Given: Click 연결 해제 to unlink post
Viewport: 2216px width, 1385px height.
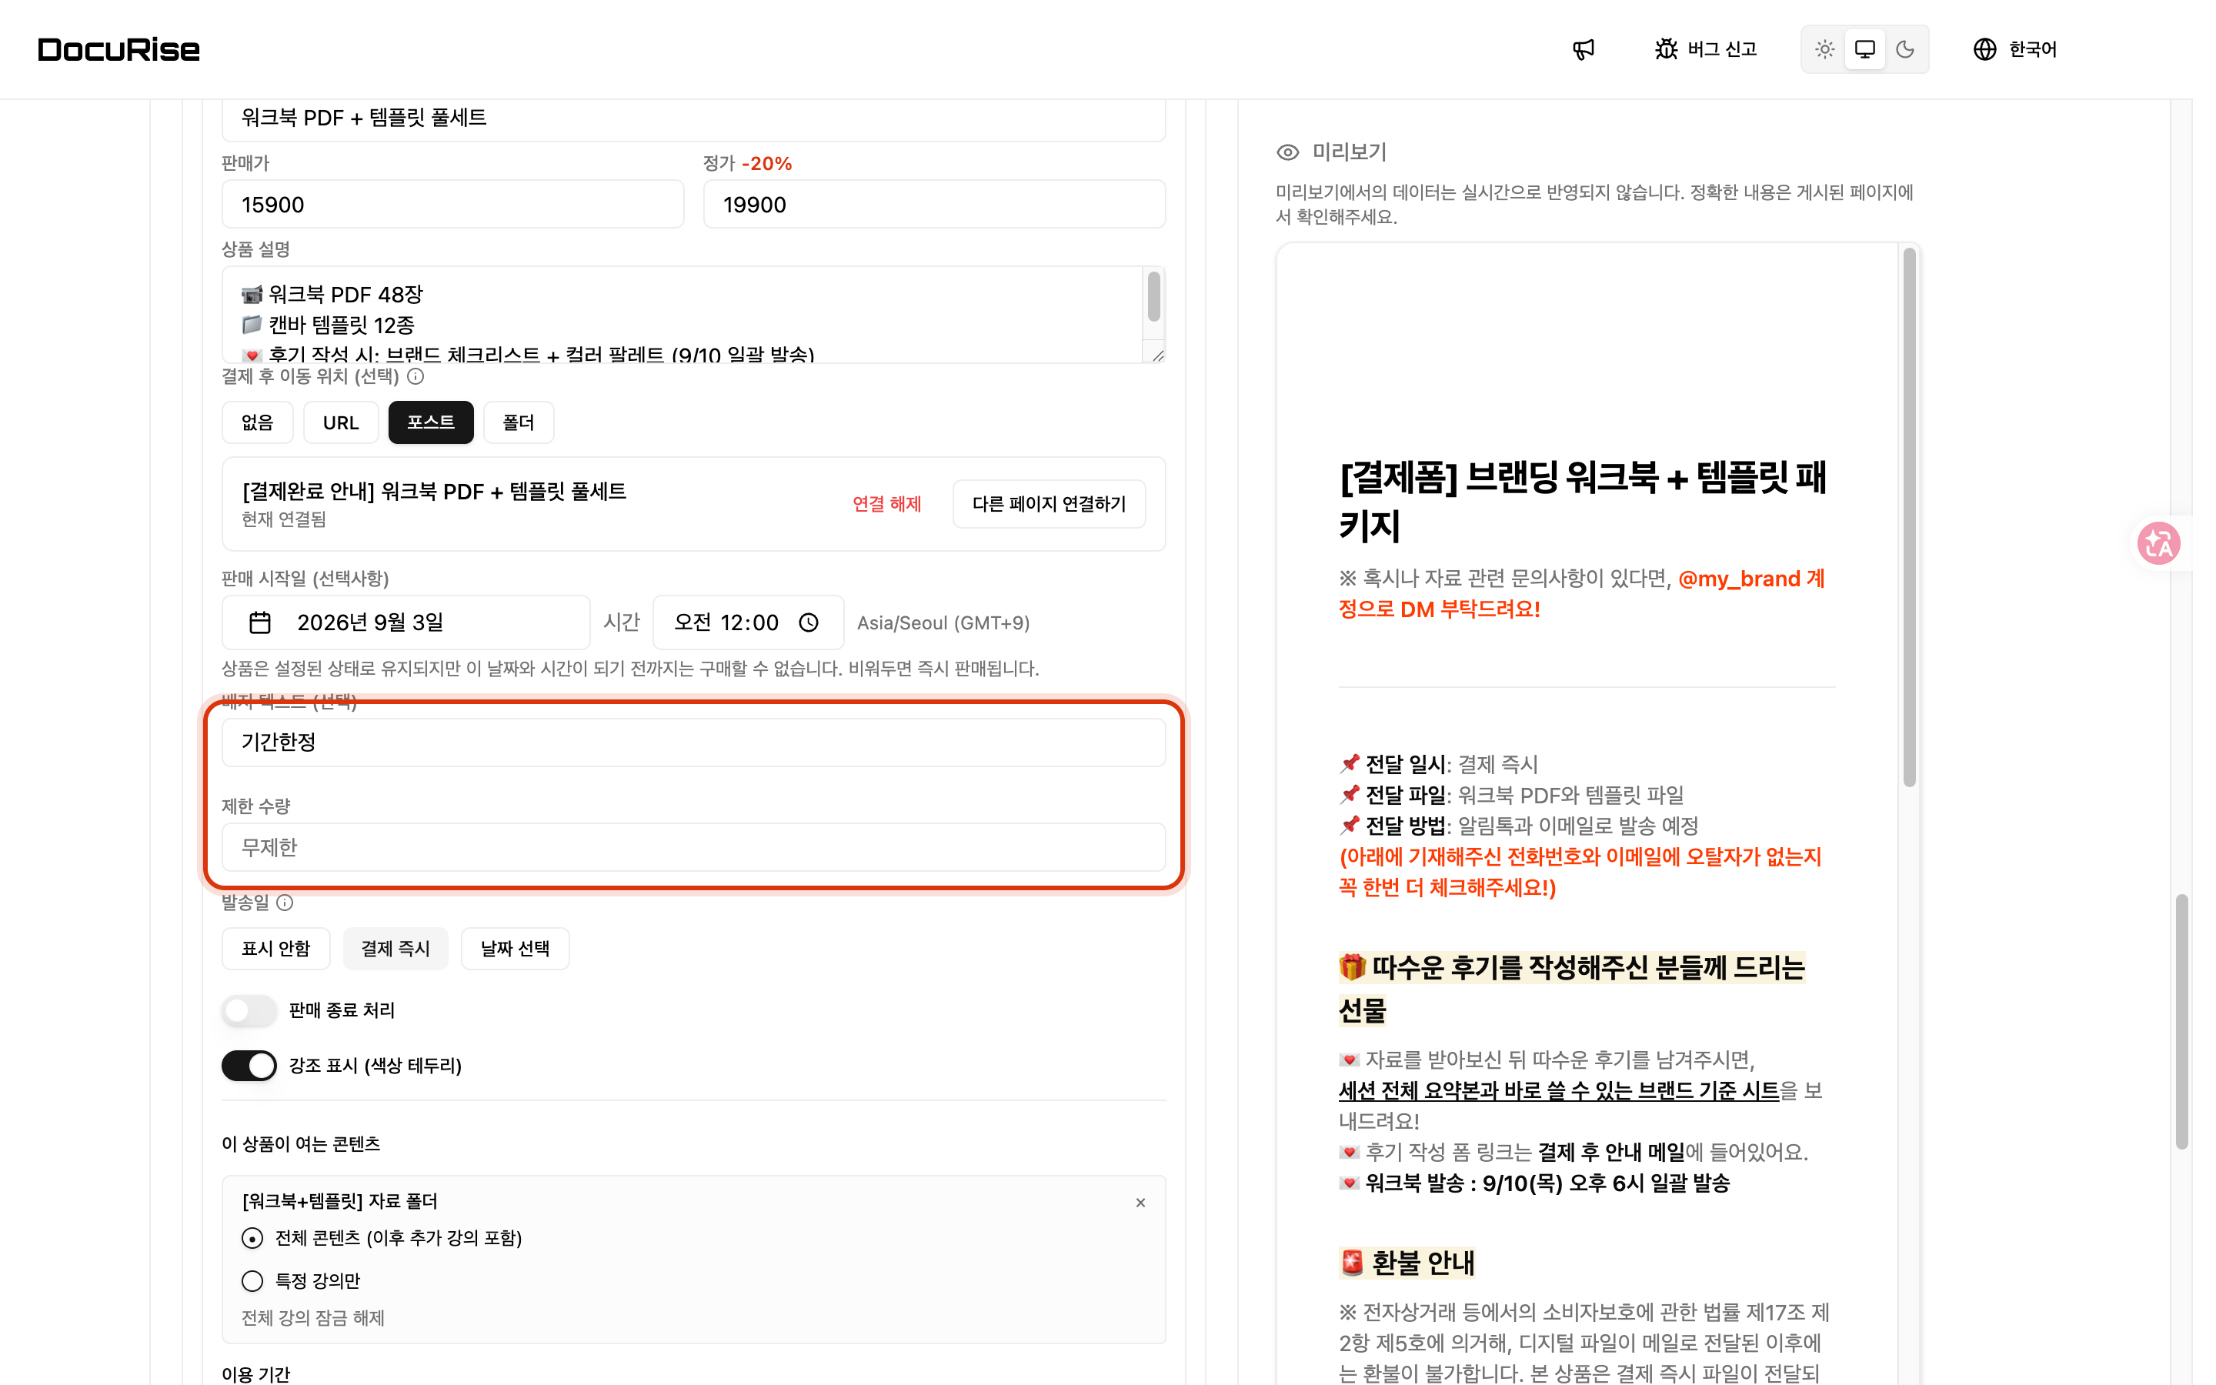Looking at the screenshot, I should pos(886,504).
